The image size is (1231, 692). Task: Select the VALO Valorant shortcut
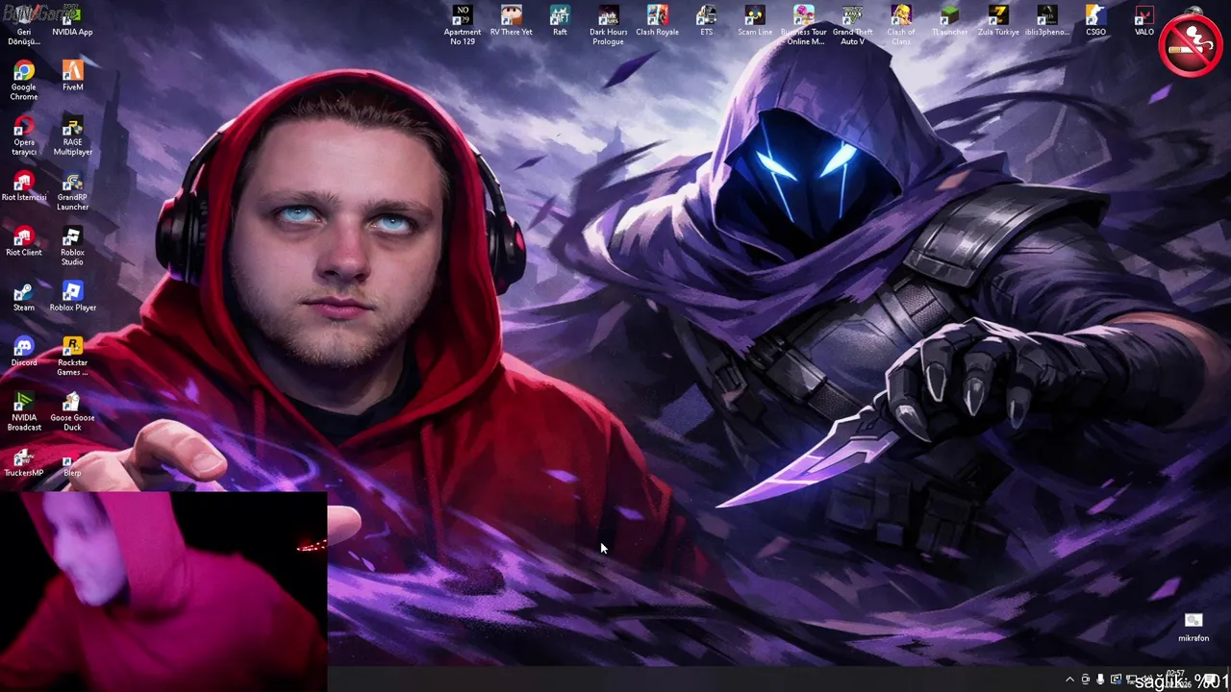(1143, 21)
